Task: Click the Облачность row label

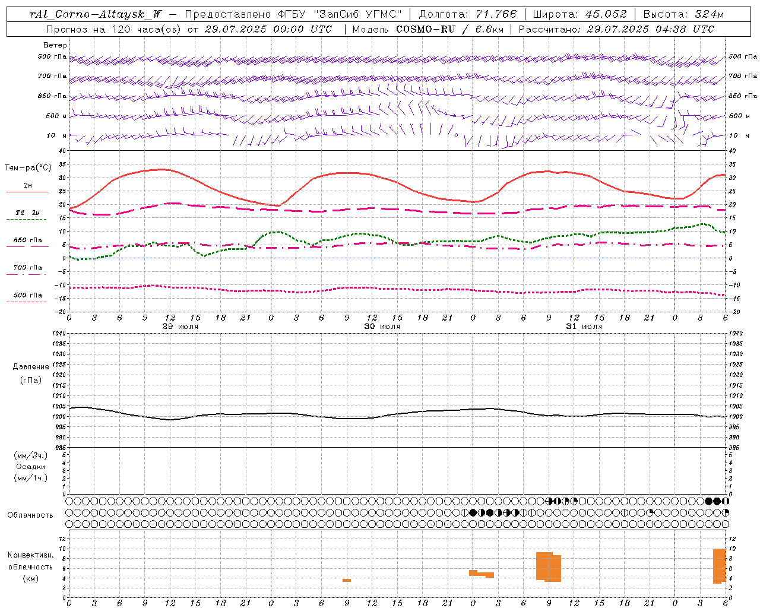Action: tap(30, 515)
